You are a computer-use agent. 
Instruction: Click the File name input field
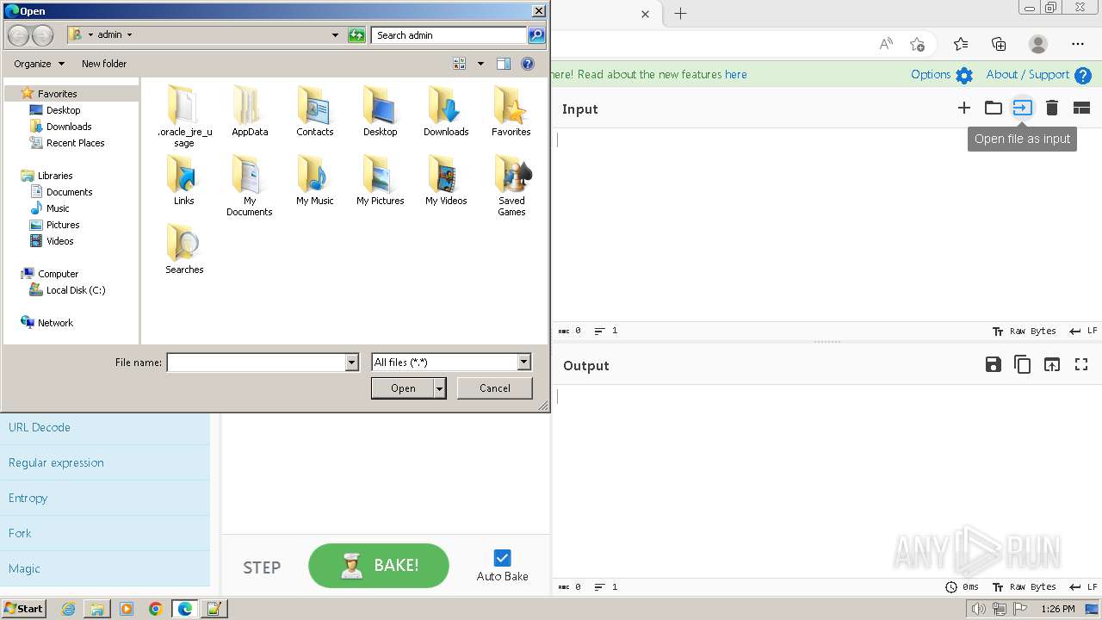[256, 363]
